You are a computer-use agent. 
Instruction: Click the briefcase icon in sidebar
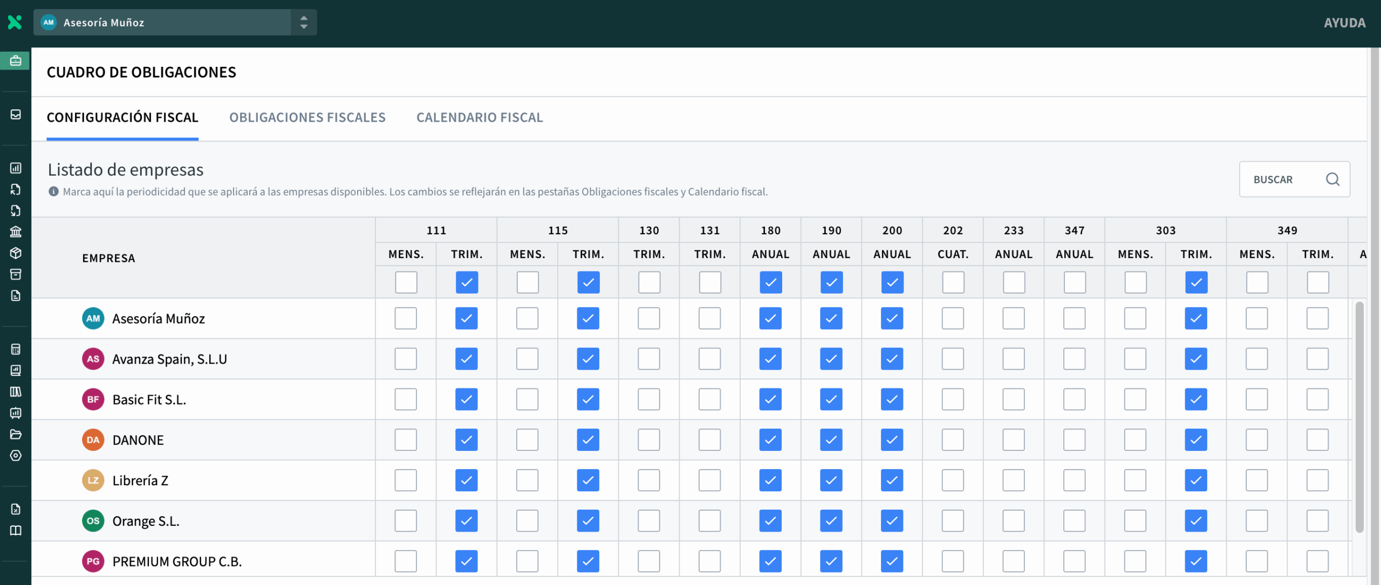click(15, 60)
